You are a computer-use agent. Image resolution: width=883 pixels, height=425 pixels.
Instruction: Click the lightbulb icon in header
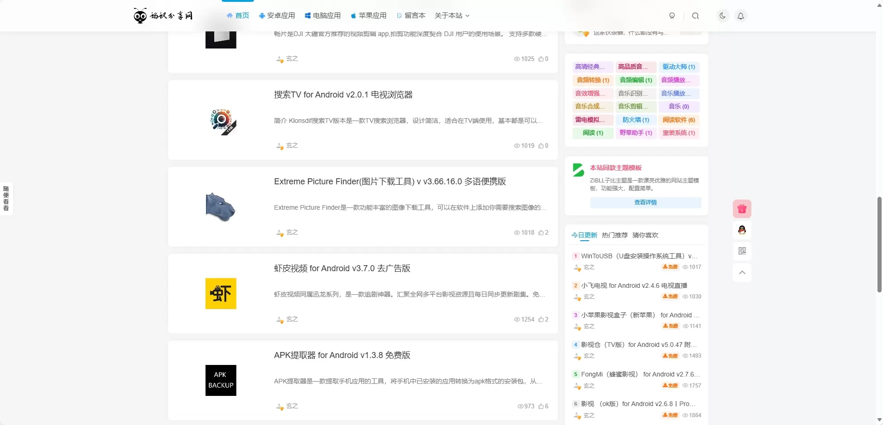(672, 16)
